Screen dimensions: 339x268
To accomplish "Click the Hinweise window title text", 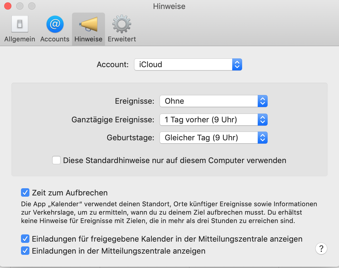I will pos(169,6).
